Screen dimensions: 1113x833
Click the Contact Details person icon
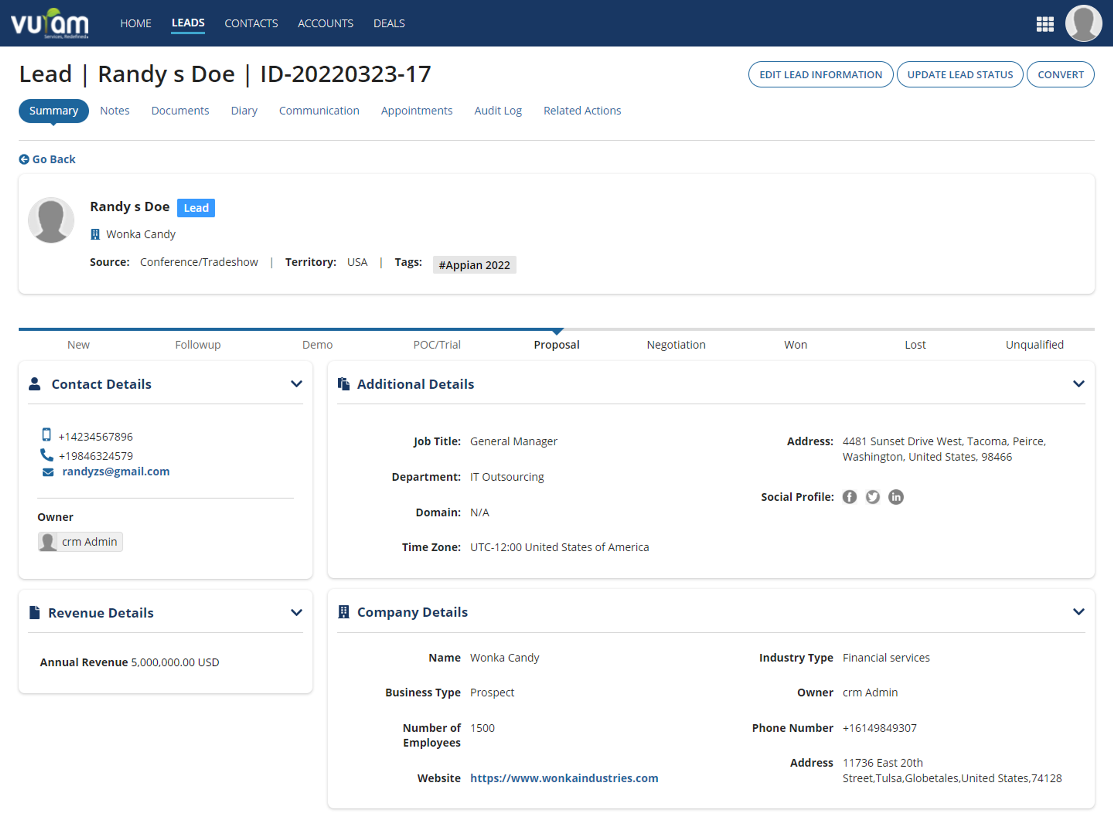pos(35,384)
